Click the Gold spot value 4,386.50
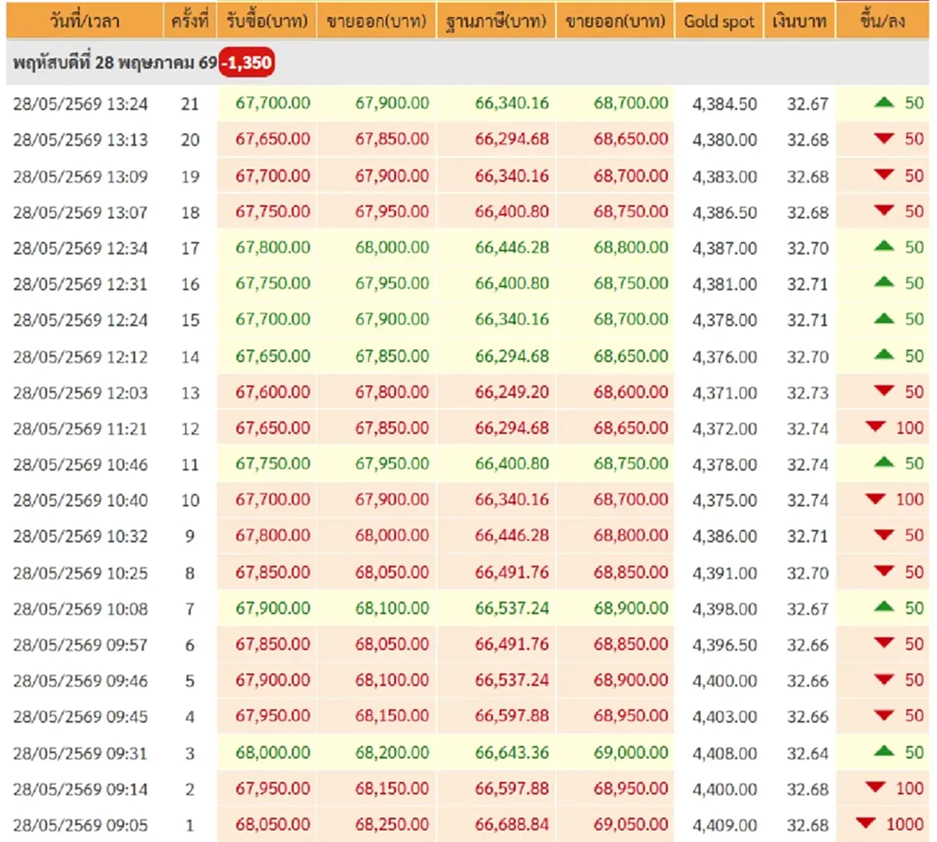The height and width of the screenshot is (842, 937). 725,212
